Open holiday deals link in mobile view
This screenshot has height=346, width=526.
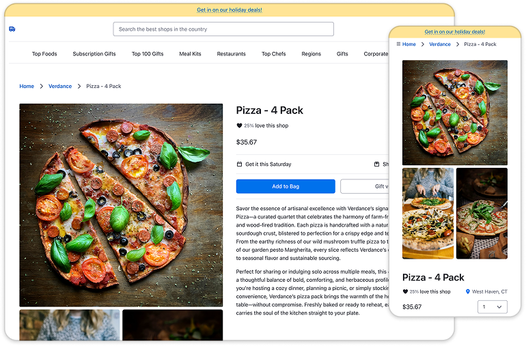point(455,32)
